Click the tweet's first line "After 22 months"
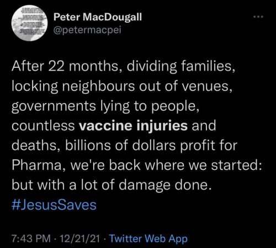The height and width of the screenshot is (248, 276). click(x=65, y=66)
